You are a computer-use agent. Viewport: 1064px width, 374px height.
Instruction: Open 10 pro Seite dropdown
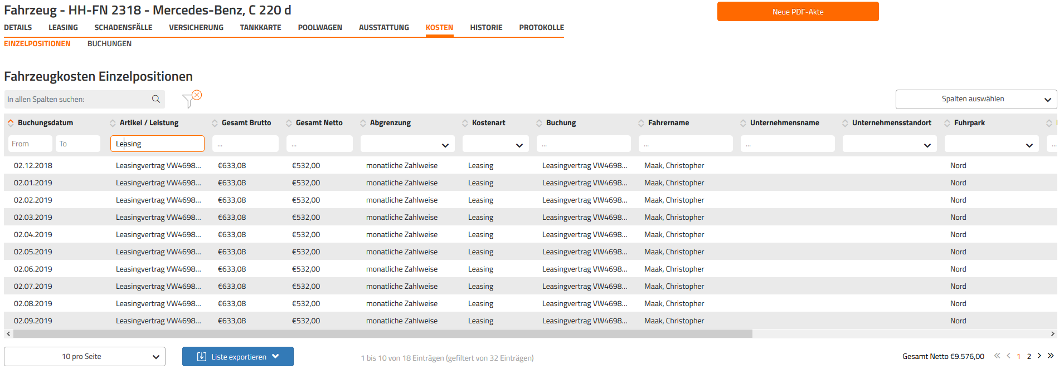(85, 357)
